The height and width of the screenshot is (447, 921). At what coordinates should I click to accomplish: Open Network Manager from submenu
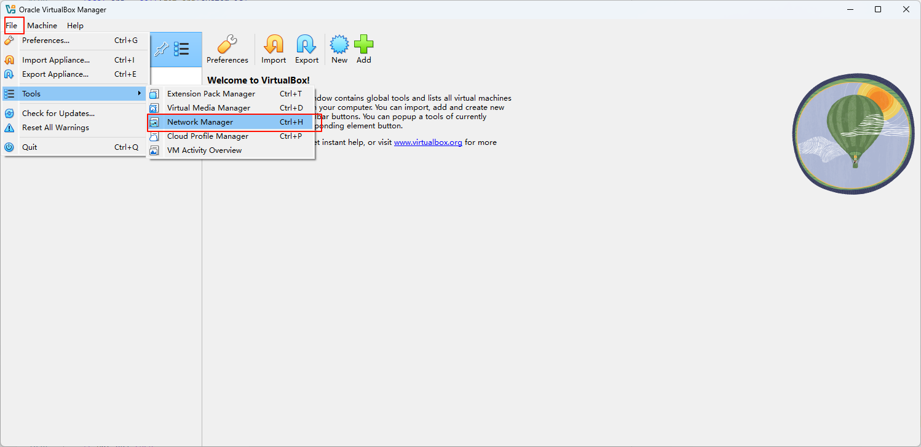(x=231, y=122)
